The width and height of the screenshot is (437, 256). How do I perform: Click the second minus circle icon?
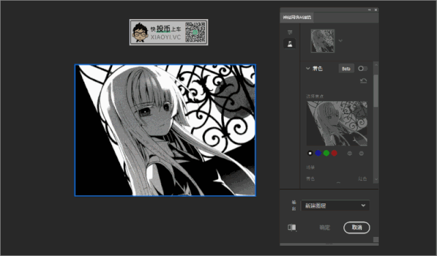click(361, 153)
